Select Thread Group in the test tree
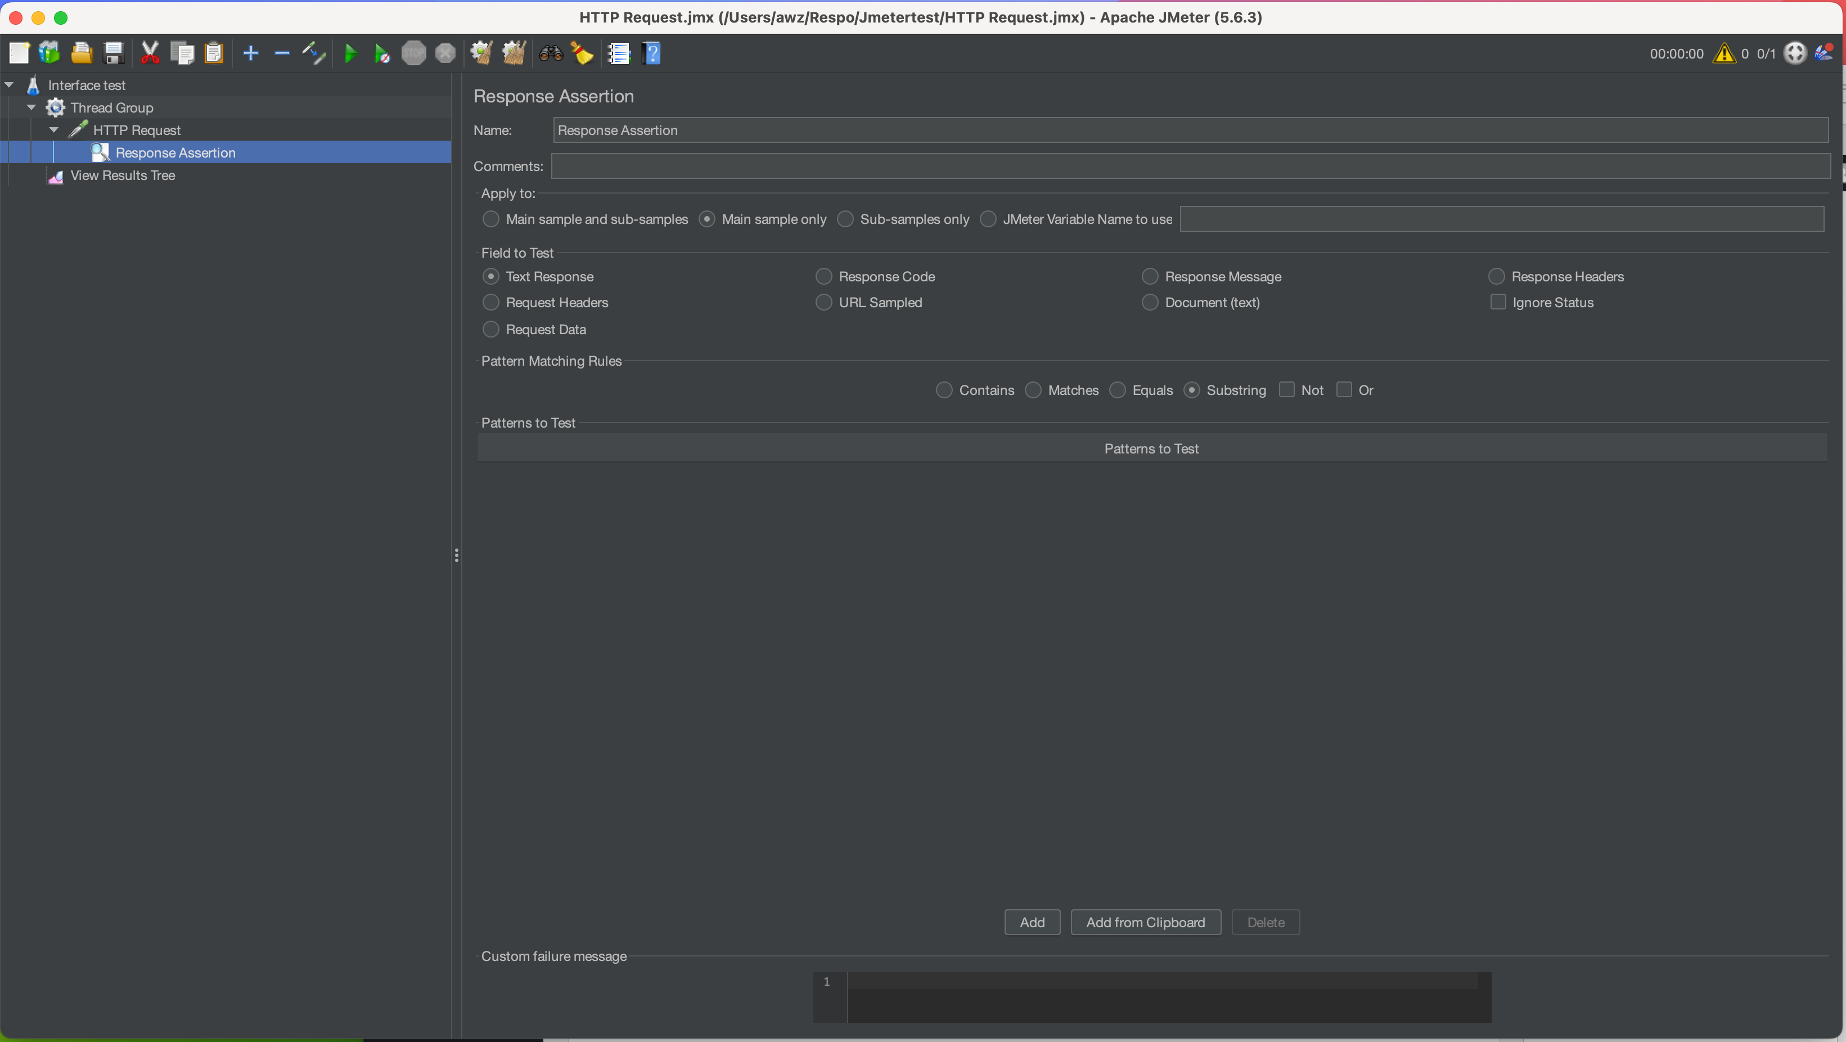Screen dimensions: 1846x1042 click(x=112, y=107)
